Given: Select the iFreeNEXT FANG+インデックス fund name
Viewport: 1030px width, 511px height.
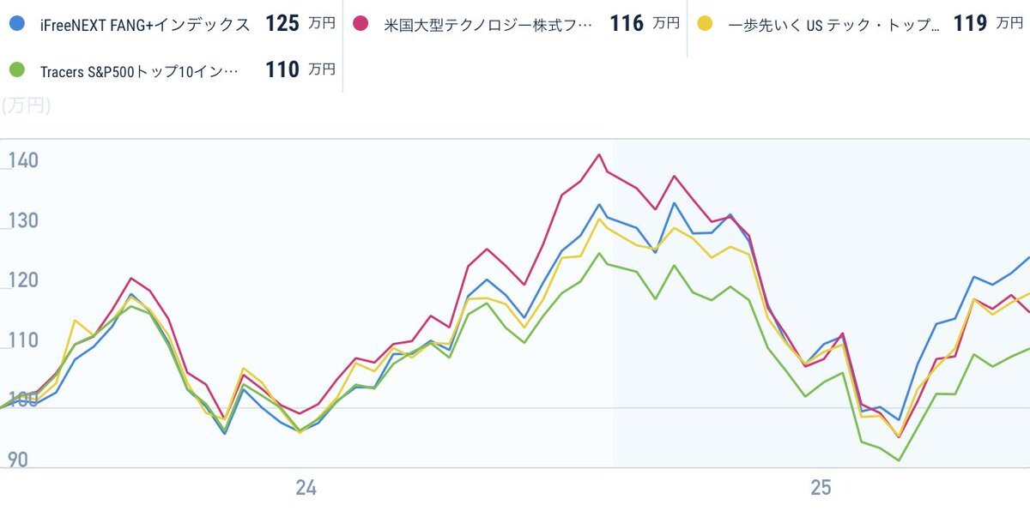Looking at the screenshot, I should pos(145,24).
